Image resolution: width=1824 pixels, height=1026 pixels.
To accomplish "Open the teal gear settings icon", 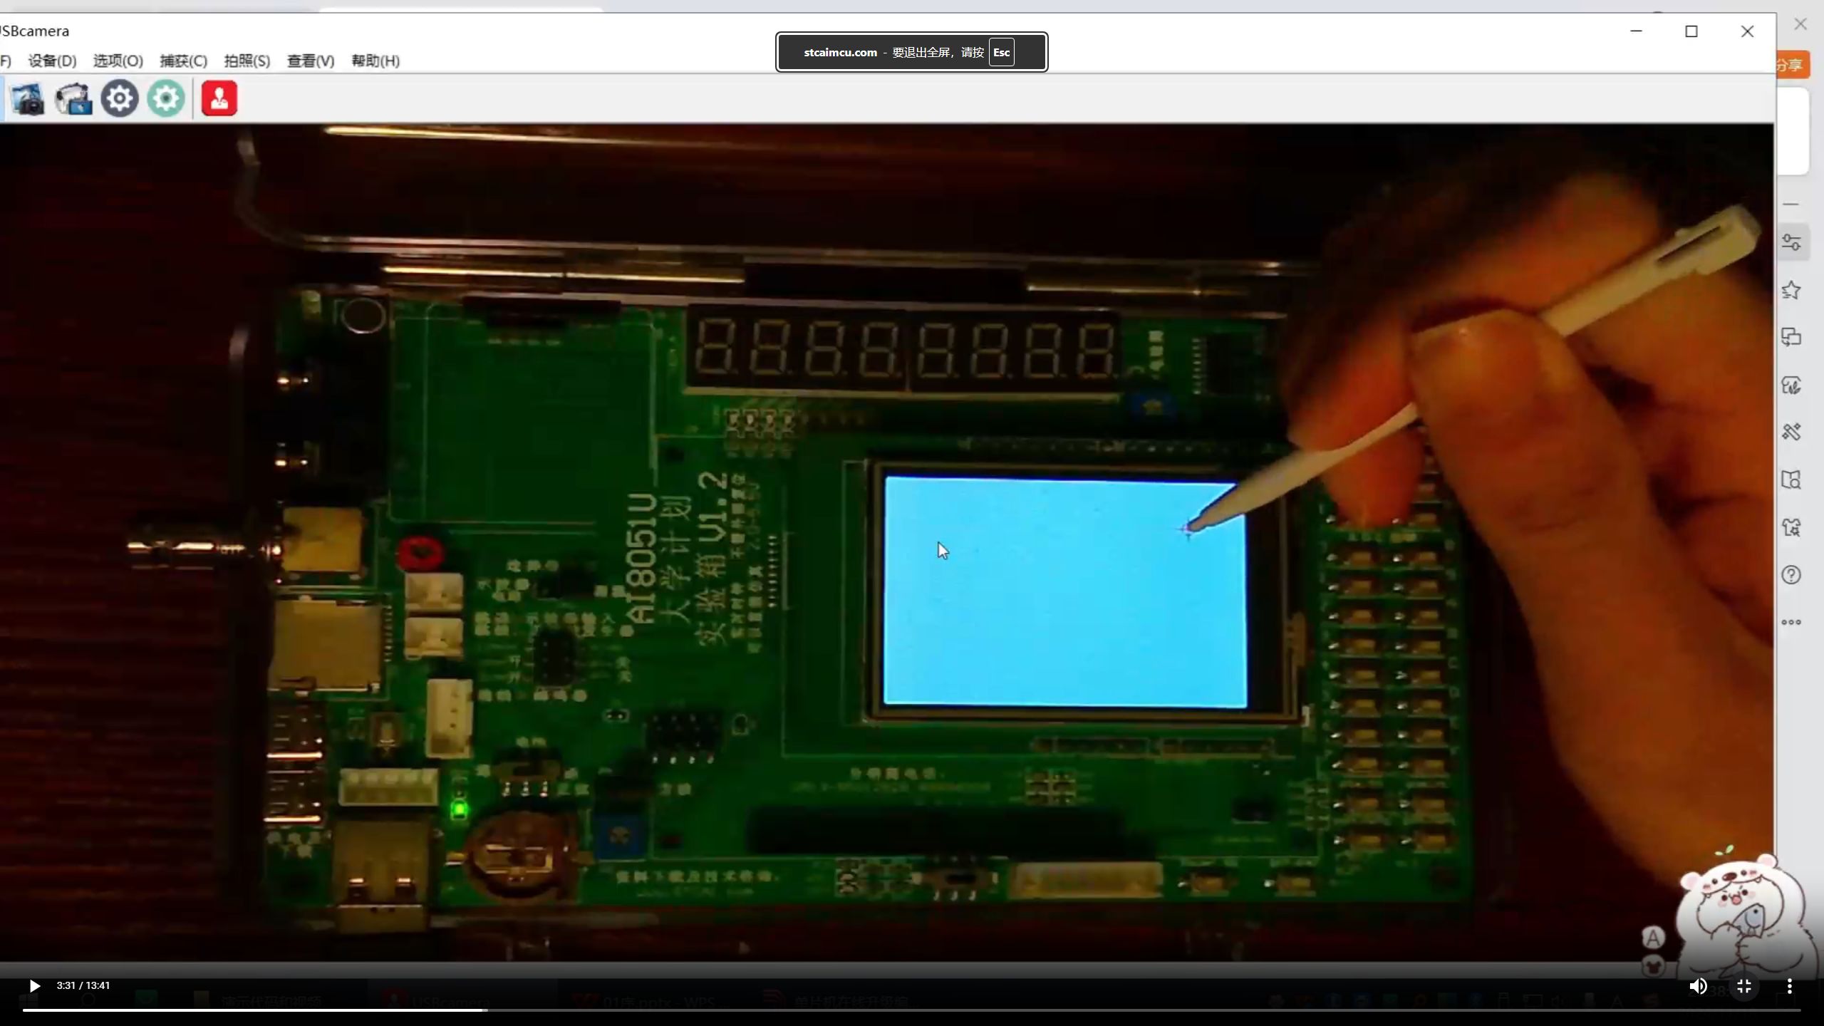I will (x=166, y=98).
